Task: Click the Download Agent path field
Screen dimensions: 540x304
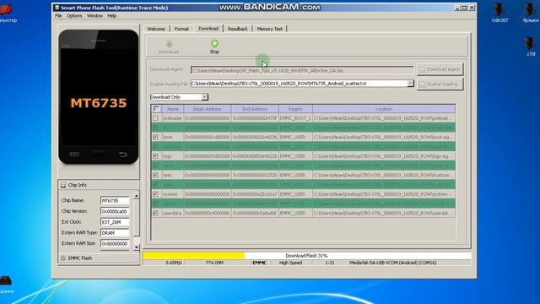Action: click(x=302, y=70)
